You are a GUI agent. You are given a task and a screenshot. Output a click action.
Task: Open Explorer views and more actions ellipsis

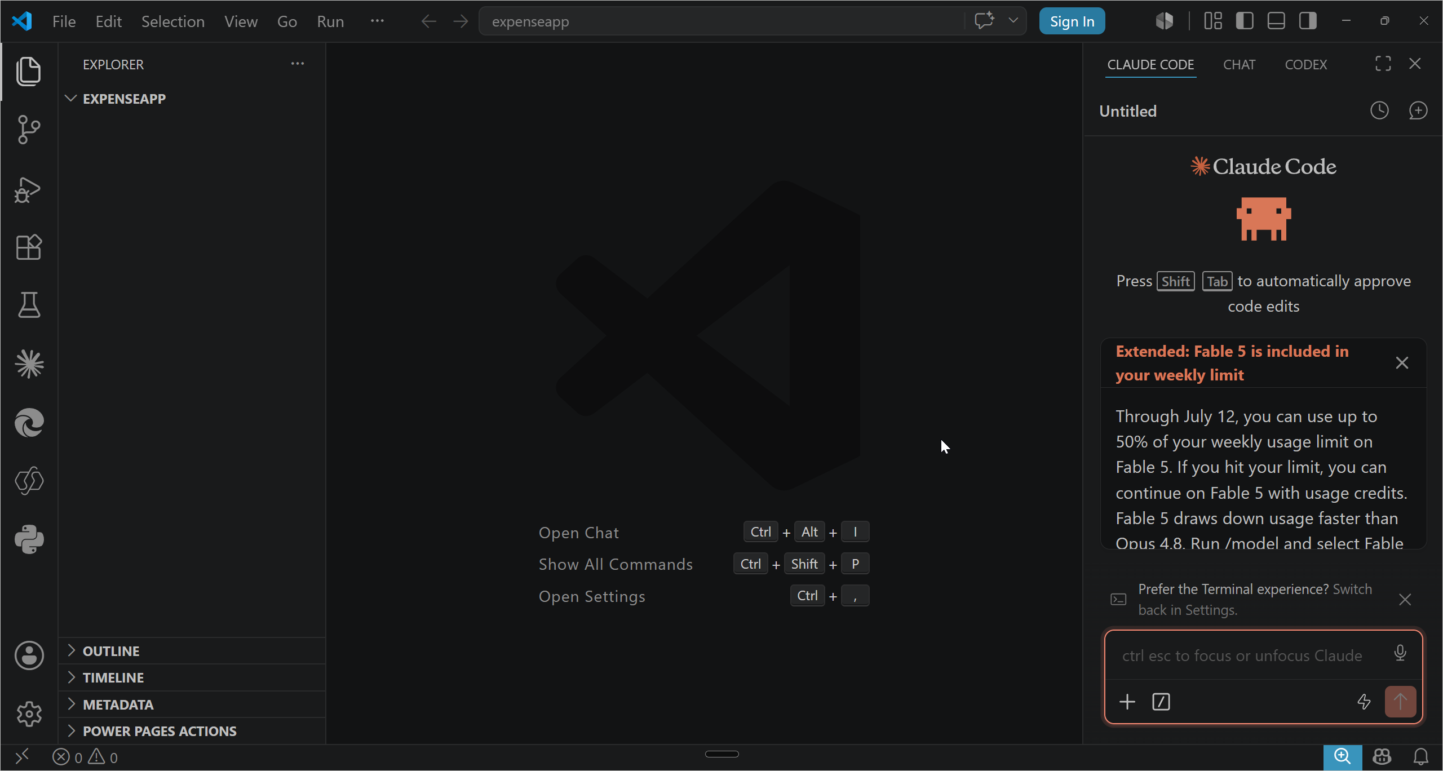298,64
